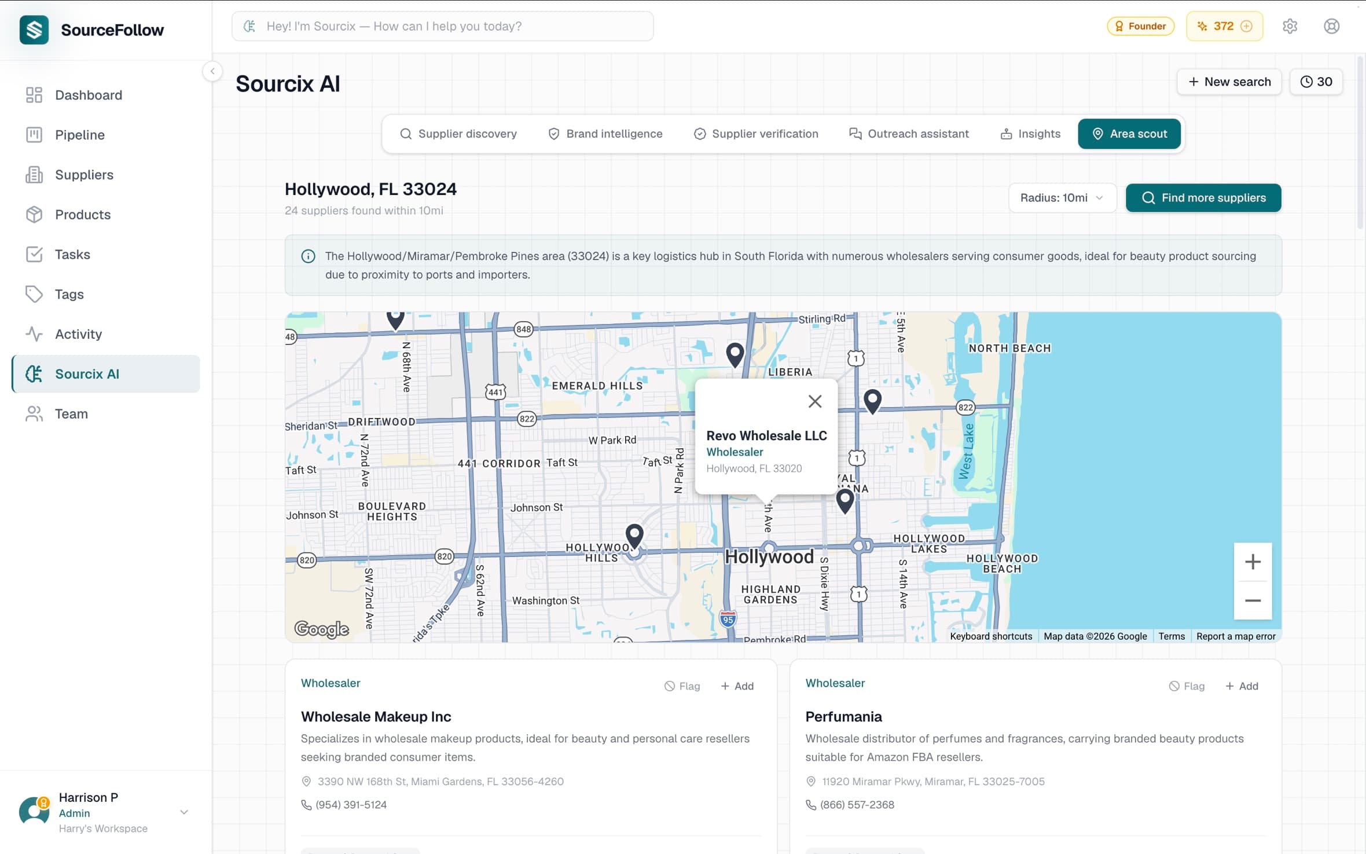The image size is (1366, 854).
Task: Open the Radius: 10mi dropdown
Action: point(1062,198)
